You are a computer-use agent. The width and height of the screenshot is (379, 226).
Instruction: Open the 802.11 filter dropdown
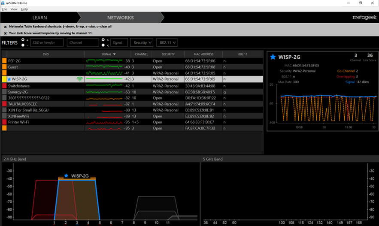(x=167, y=42)
